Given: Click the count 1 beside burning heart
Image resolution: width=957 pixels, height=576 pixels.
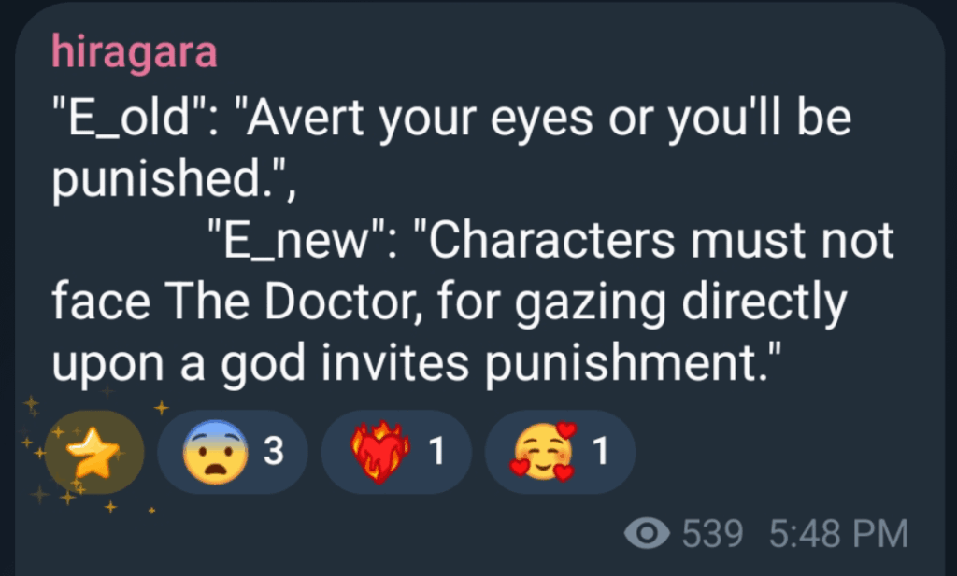Looking at the screenshot, I should [435, 453].
